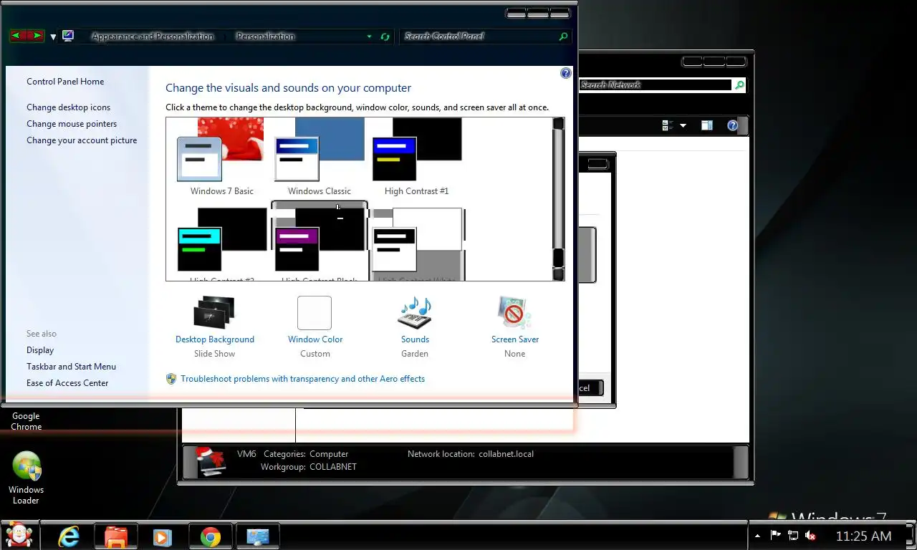Click the Screen Saver text link
917x550 pixels.
(x=515, y=339)
